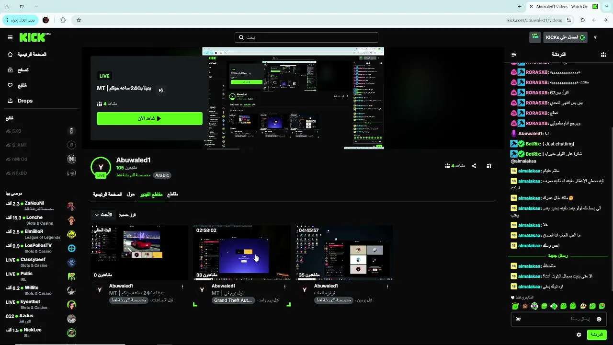
Task: Click the layout icon next to share
Action: click(489, 166)
